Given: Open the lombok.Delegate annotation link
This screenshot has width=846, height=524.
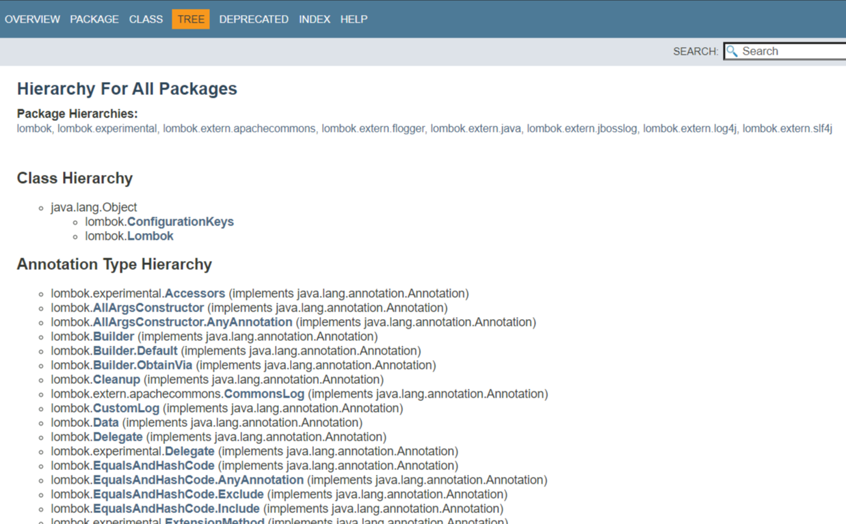Looking at the screenshot, I should [x=118, y=437].
